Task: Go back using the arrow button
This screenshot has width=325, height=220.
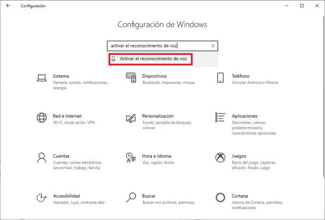Action: tap(9, 6)
